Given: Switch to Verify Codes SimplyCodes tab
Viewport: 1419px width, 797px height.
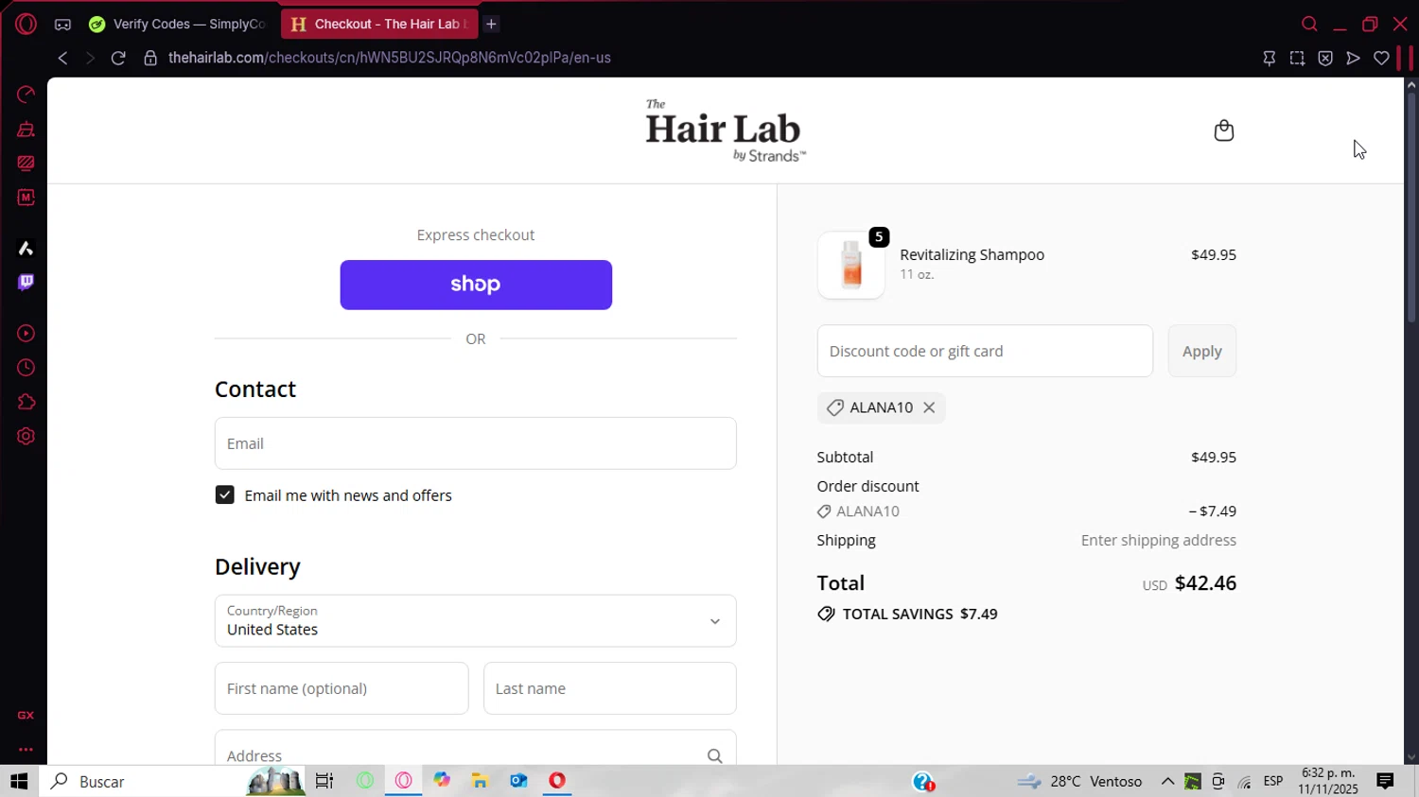Looking at the screenshot, I should pos(178,24).
